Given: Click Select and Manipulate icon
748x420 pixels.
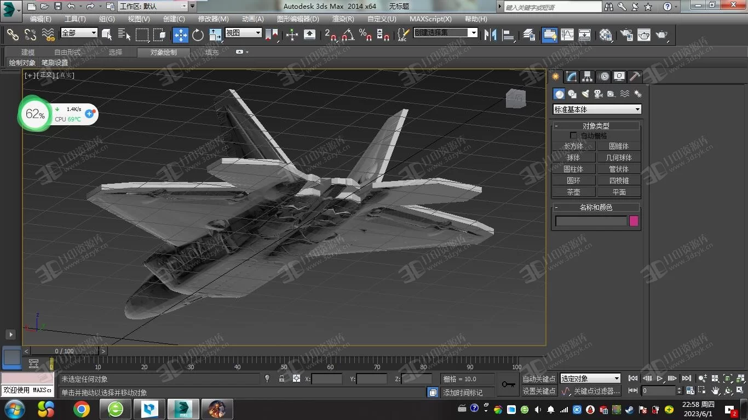Looking at the screenshot, I should (292, 34).
